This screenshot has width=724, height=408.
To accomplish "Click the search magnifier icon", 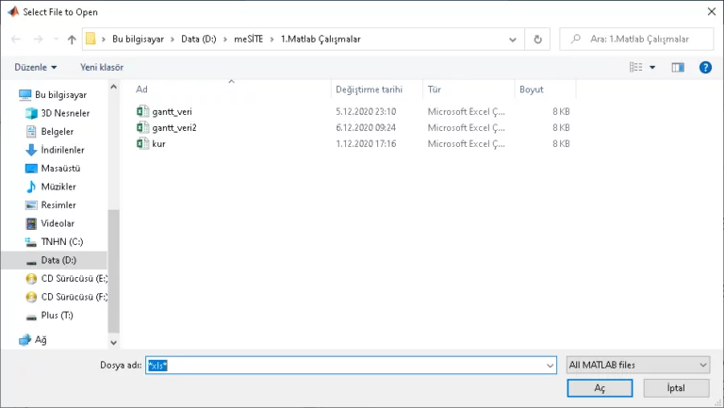I will (575, 39).
